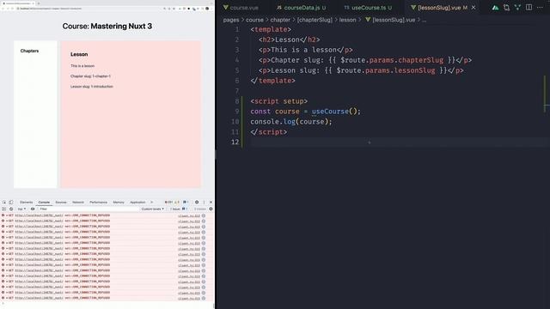The image size is (550, 309).
Task: Click the first console error's source file link
Action: (189, 215)
